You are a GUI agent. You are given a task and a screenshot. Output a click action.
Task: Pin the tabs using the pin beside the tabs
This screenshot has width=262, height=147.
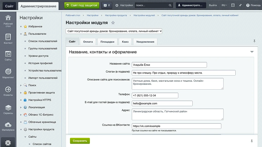click(254, 41)
